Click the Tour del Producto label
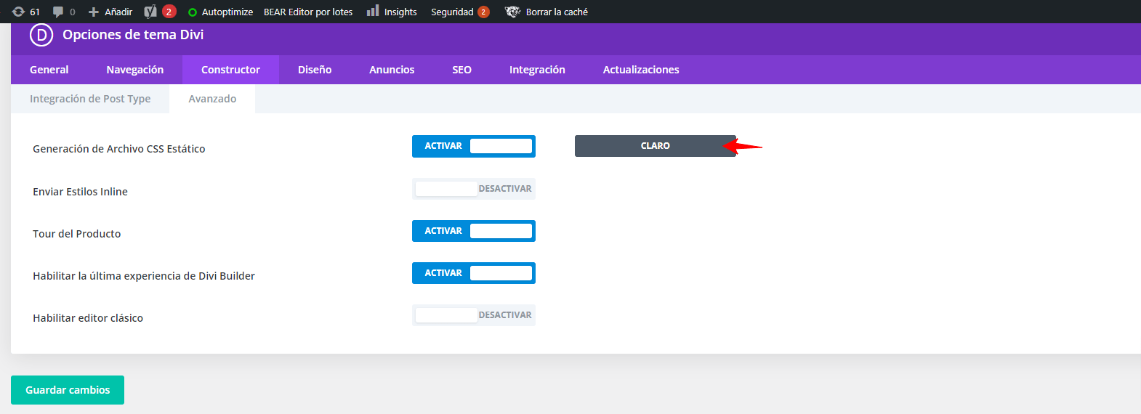Screen dimensions: 1141x414 click(x=77, y=234)
